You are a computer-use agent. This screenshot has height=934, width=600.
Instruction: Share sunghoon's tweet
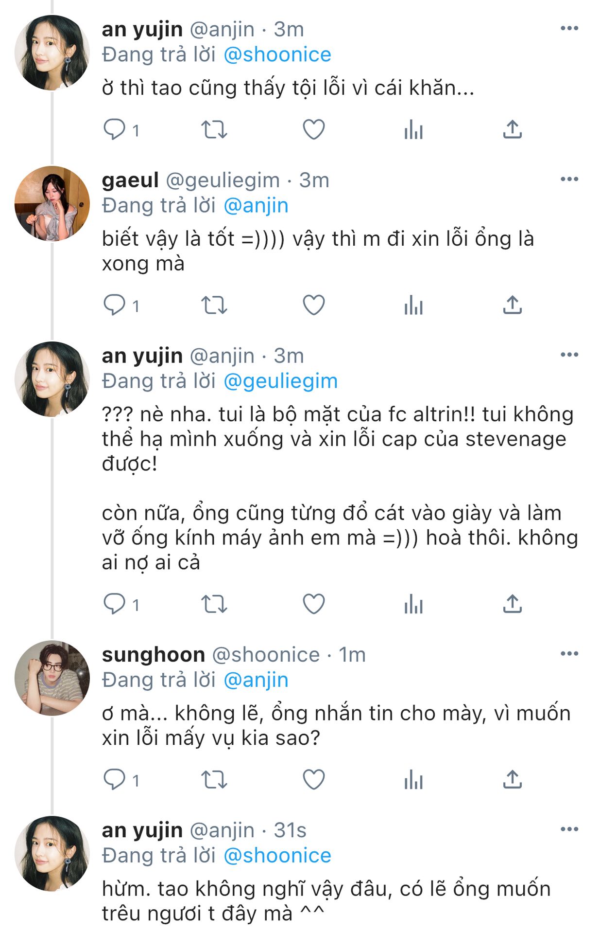(x=513, y=780)
